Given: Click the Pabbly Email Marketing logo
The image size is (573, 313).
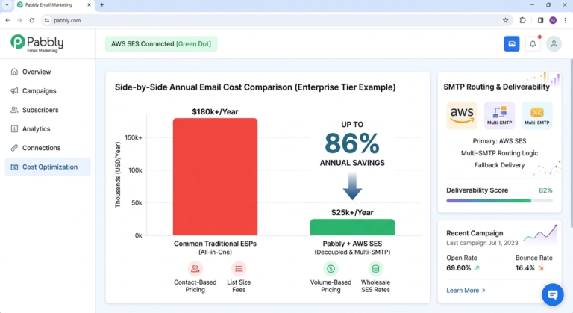Looking at the screenshot, I should 37,43.
